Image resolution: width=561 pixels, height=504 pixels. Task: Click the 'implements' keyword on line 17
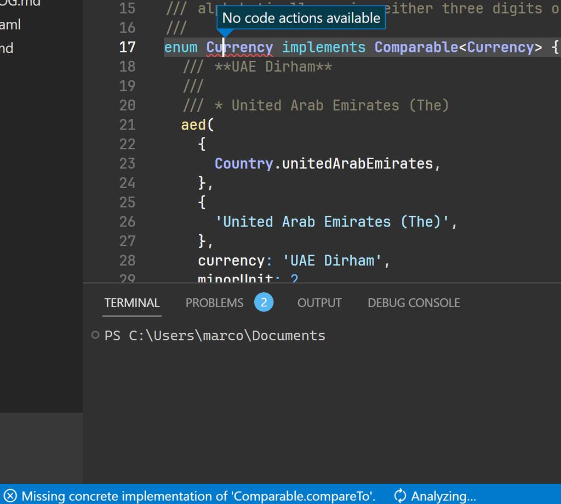point(324,47)
